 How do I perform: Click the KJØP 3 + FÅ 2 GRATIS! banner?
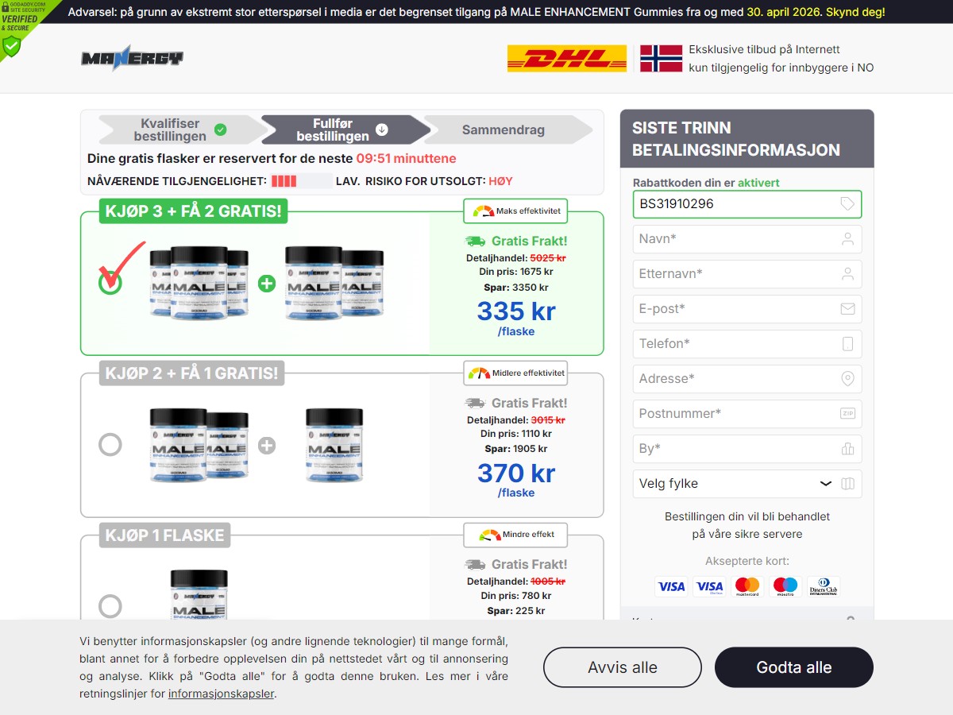click(192, 211)
